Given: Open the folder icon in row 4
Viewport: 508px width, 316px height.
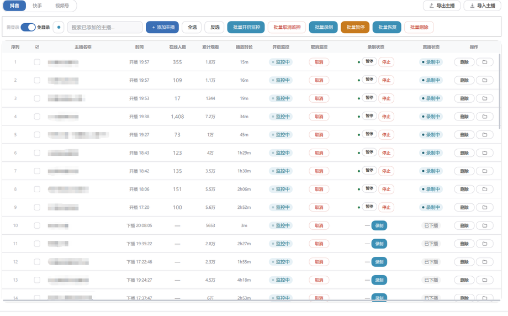Looking at the screenshot, I should point(485,117).
